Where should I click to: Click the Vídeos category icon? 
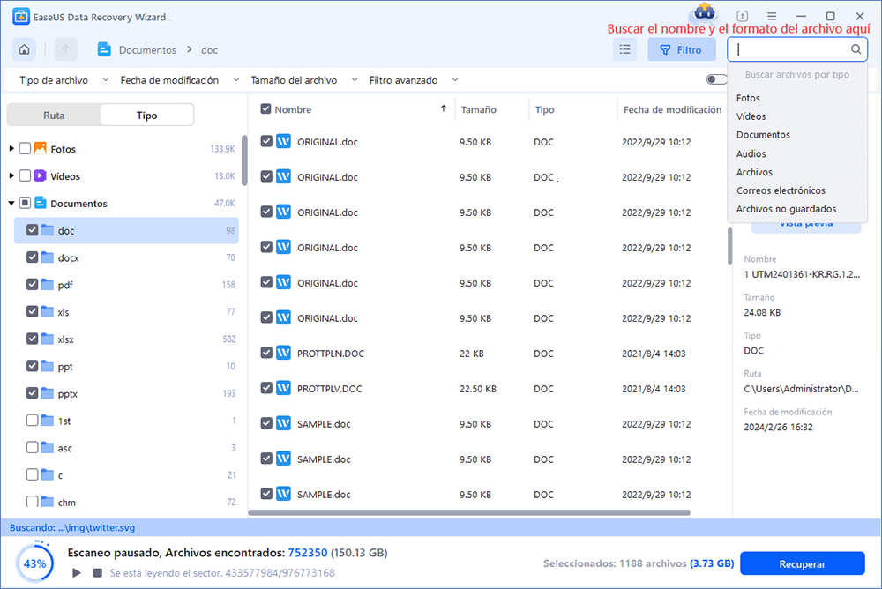(x=40, y=176)
